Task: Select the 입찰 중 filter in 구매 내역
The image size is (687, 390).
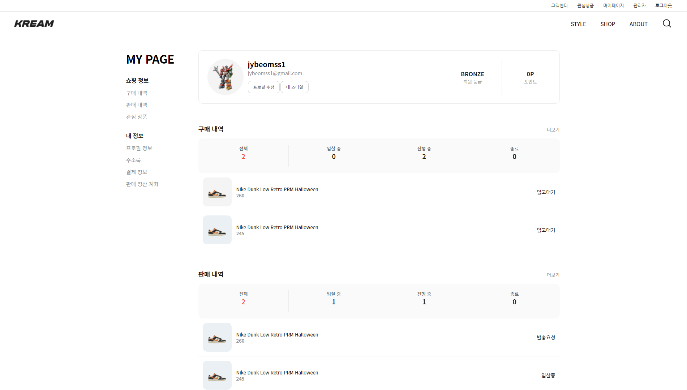Action: coord(333,153)
